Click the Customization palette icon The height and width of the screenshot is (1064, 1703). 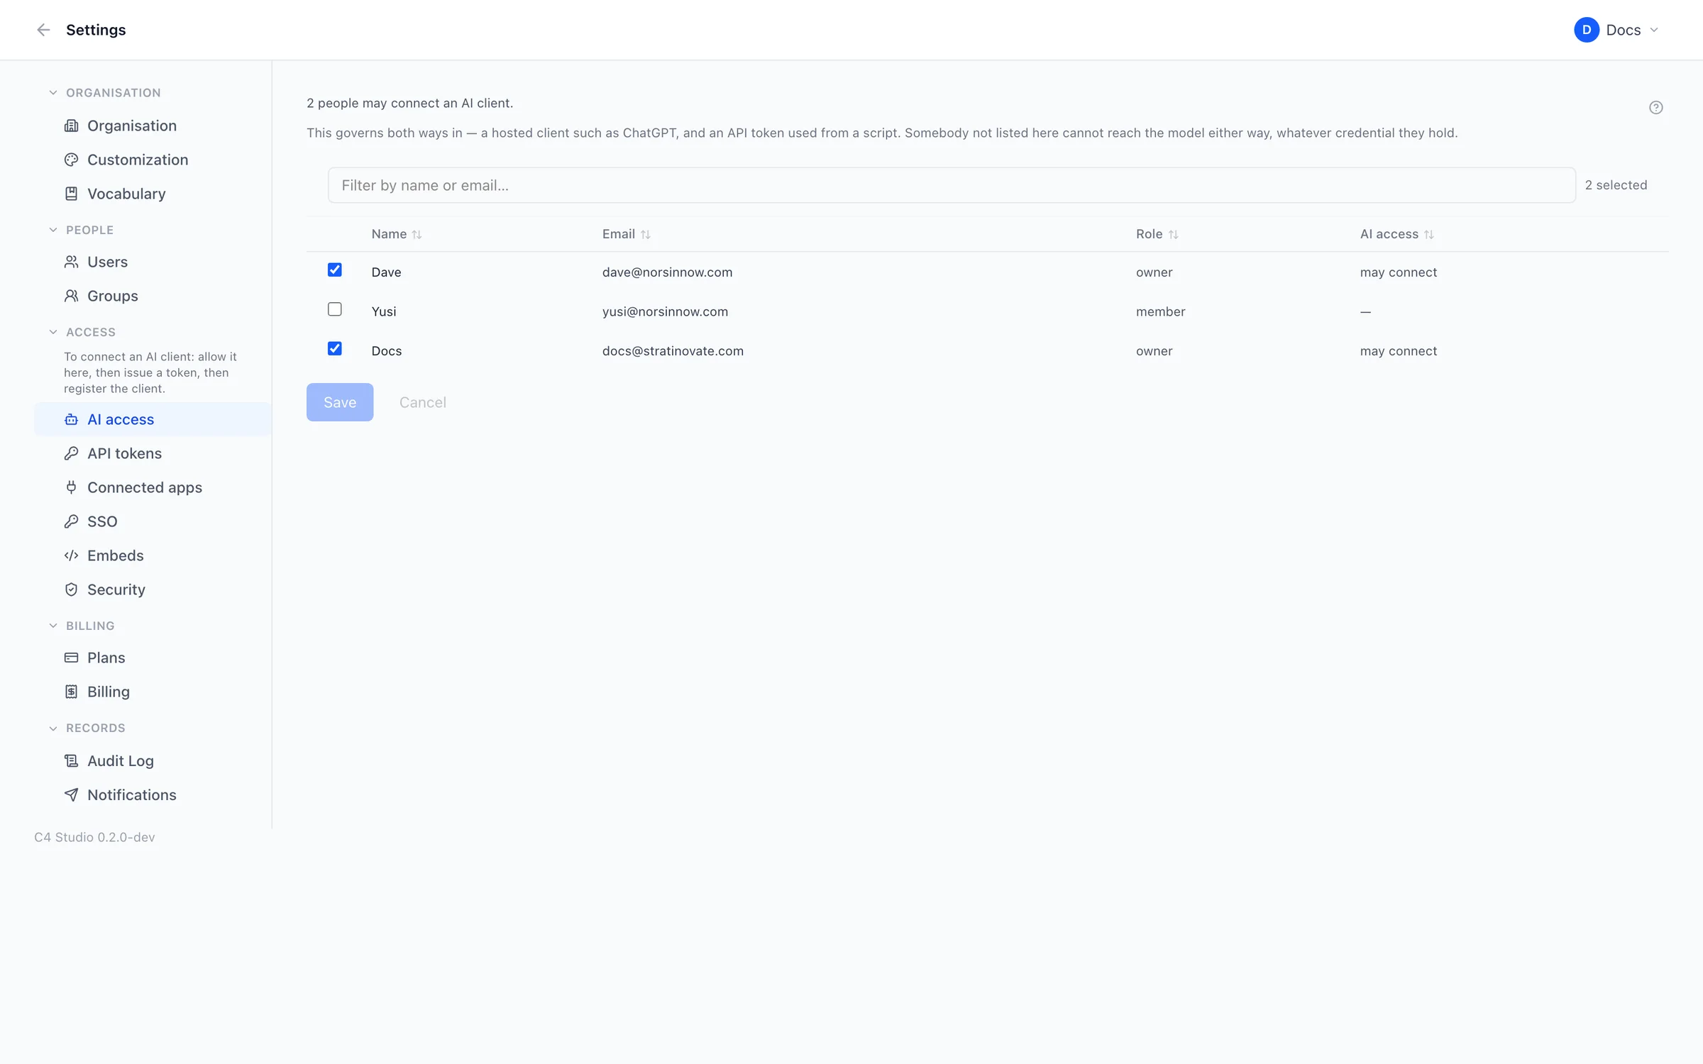(x=71, y=160)
